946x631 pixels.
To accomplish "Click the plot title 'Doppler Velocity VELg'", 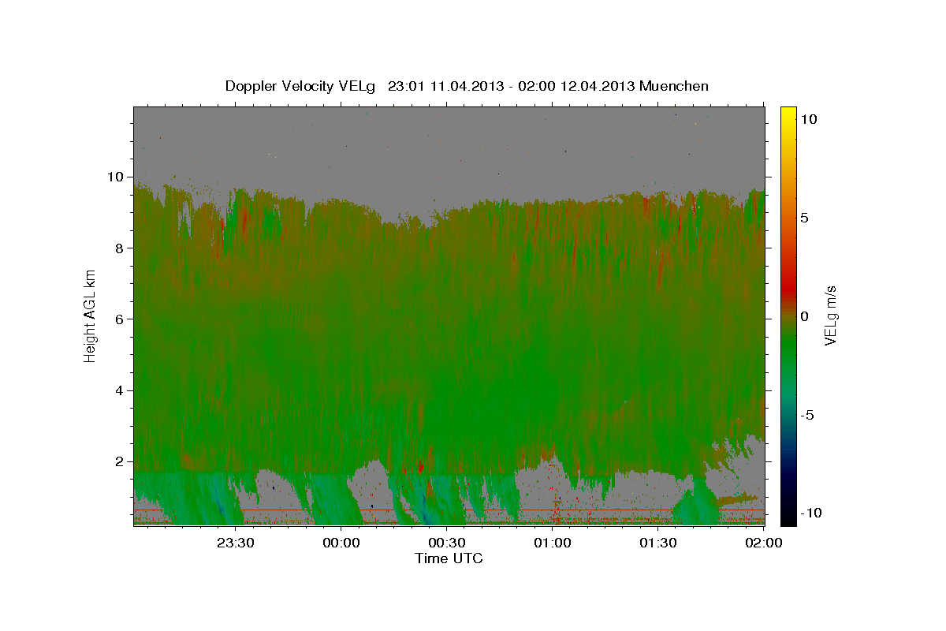I will 301,86.
